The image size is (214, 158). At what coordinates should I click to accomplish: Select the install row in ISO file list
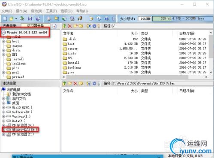tap(134, 63)
